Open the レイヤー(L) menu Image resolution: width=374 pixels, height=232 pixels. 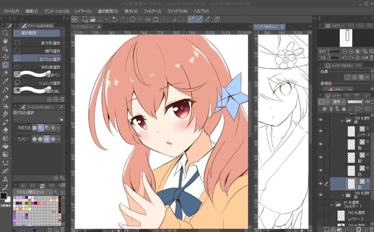click(83, 11)
